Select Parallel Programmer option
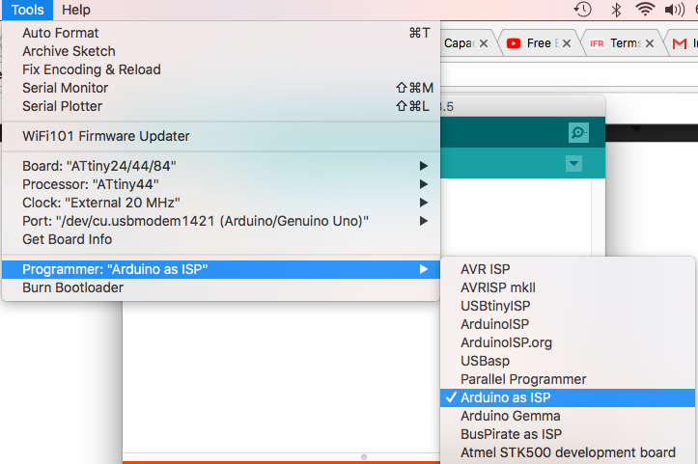The width and height of the screenshot is (698, 464). [568, 379]
